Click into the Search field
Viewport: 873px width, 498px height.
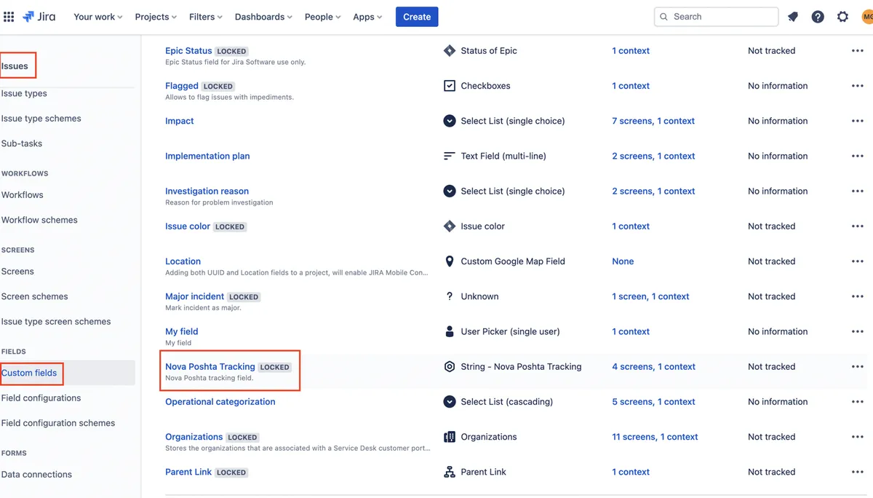pos(716,17)
